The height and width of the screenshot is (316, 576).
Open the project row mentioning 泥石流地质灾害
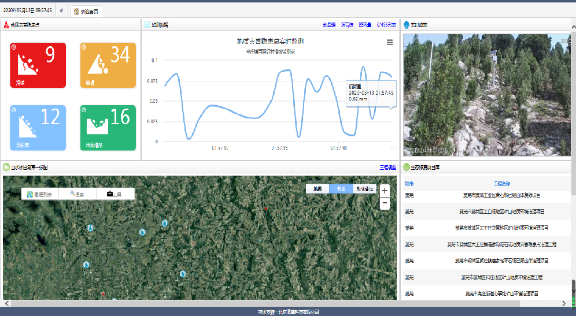point(487,244)
